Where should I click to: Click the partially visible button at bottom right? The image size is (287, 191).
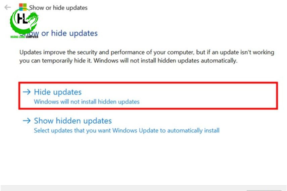(264, 190)
